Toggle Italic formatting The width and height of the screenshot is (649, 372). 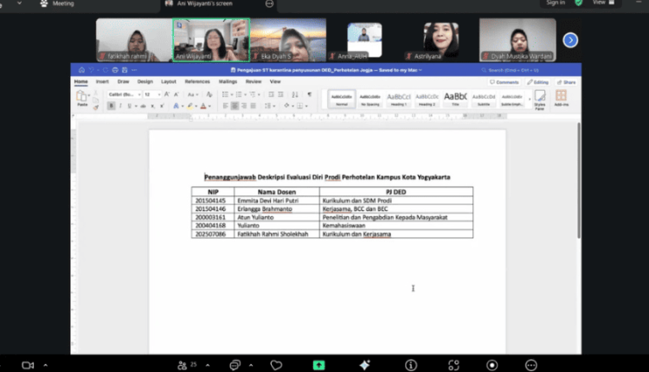(x=120, y=106)
